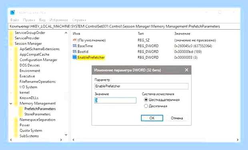This screenshot has height=150, width=248.
Task: Open the Избранное menu
Action: pyautogui.click(x=59, y=20)
